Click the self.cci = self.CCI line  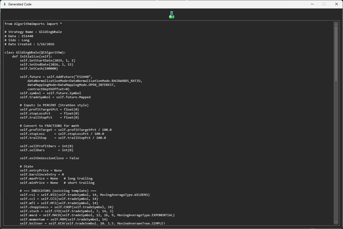59,199
